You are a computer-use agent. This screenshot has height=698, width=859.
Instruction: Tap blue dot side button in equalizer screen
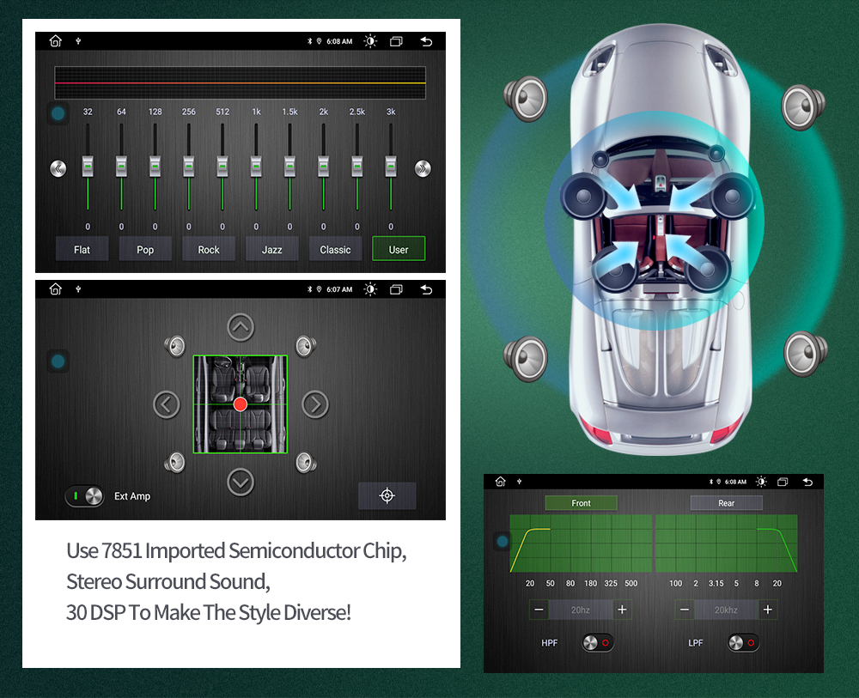click(x=58, y=113)
